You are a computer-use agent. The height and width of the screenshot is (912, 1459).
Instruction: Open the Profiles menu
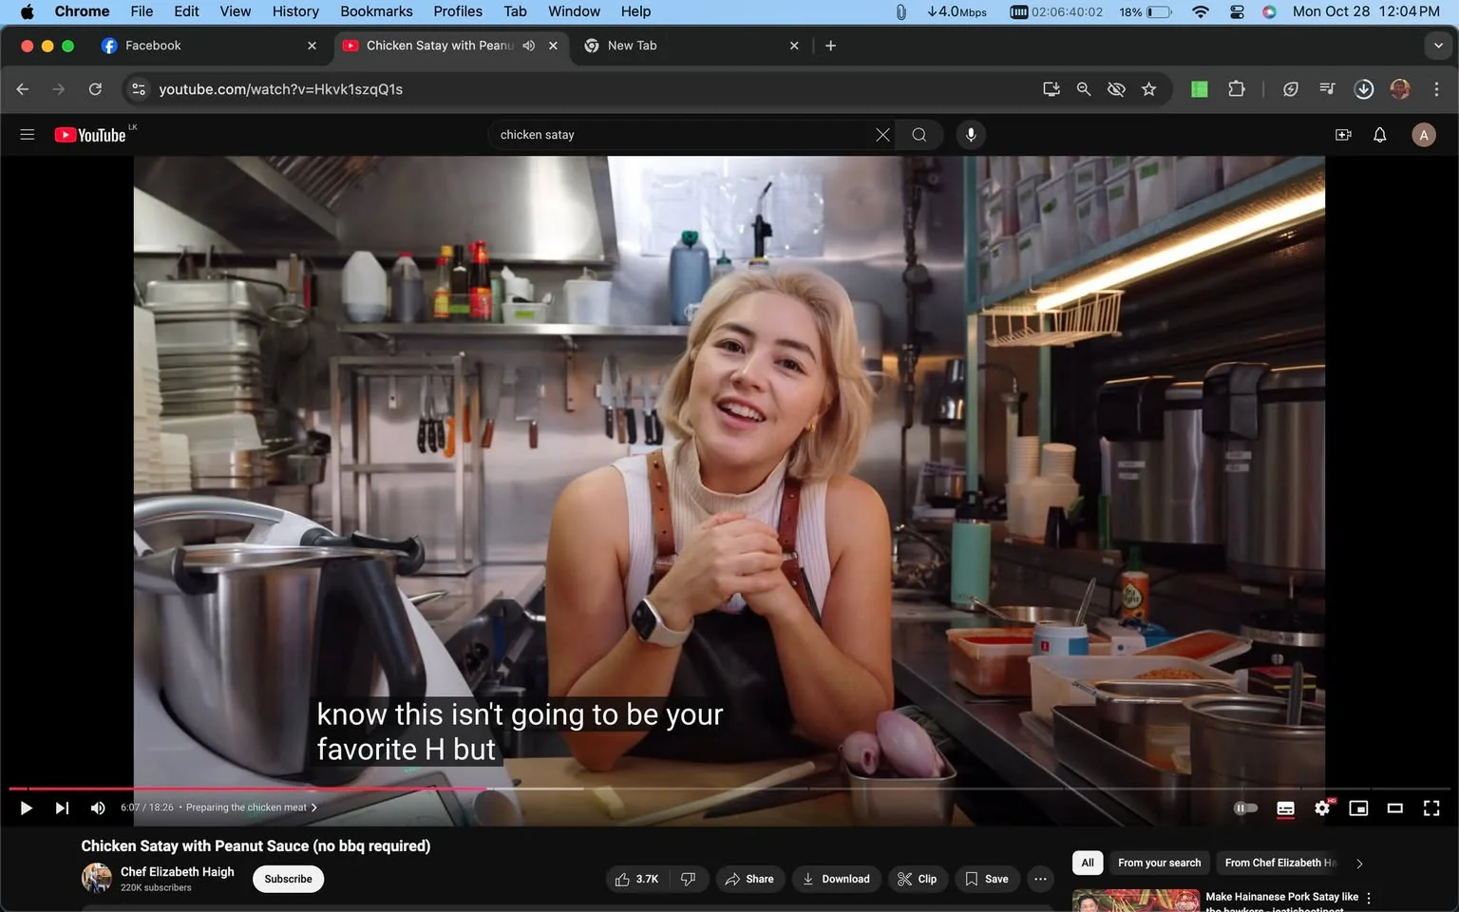pyautogui.click(x=458, y=11)
